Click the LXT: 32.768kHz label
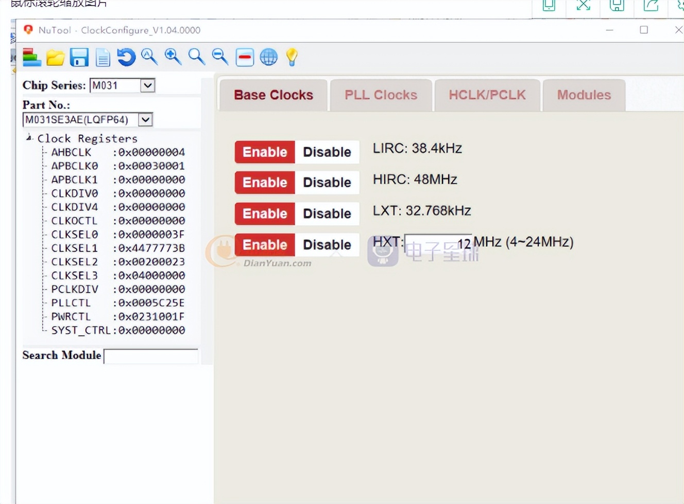The width and height of the screenshot is (684, 504). tap(422, 211)
